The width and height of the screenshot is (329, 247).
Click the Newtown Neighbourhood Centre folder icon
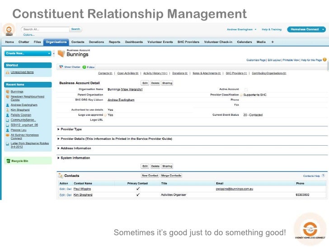[8, 97]
